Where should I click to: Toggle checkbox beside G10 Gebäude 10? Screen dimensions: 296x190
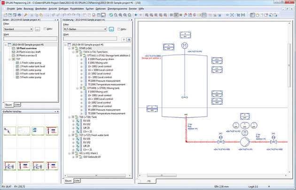click(77, 157)
